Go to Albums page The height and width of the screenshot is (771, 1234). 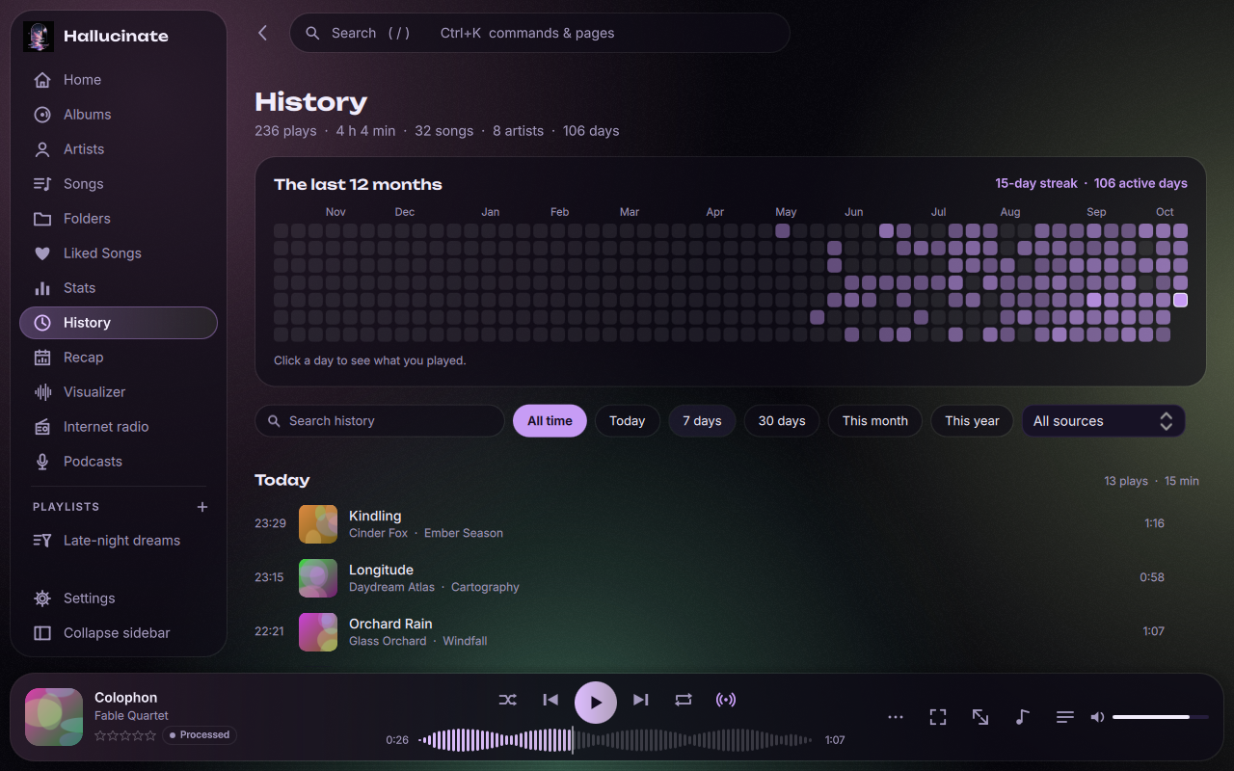(x=119, y=115)
